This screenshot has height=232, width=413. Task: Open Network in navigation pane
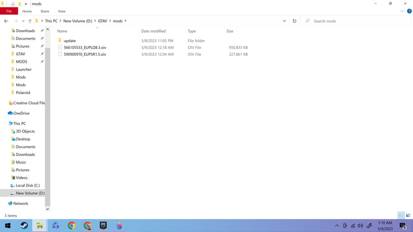click(x=21, y=204)
